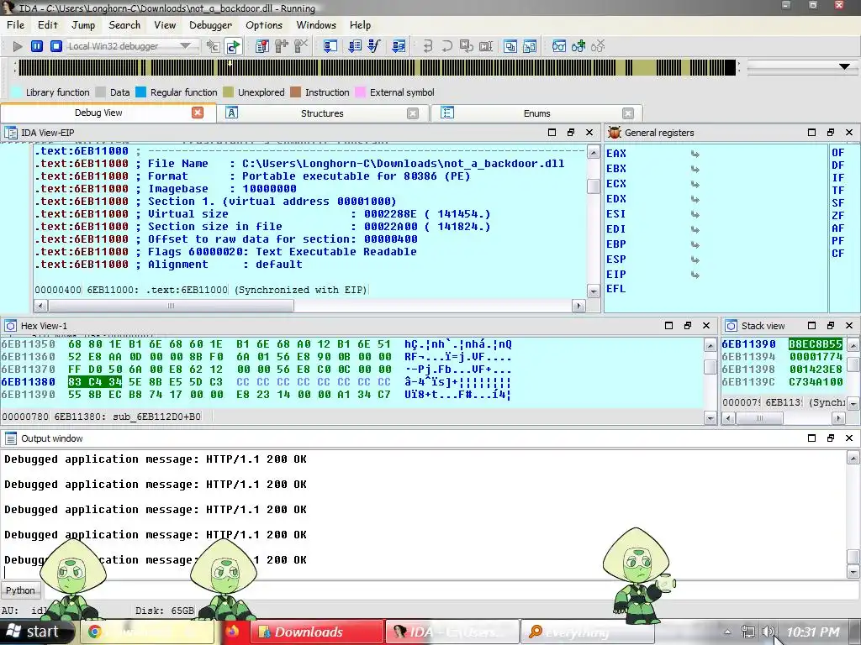
Task: Click the add watch icon with the green plus
Action: 578,46
